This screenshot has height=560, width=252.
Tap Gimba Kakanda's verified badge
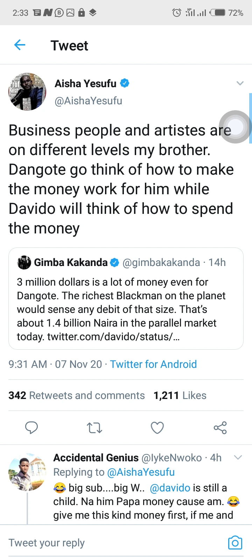(114, 262)
